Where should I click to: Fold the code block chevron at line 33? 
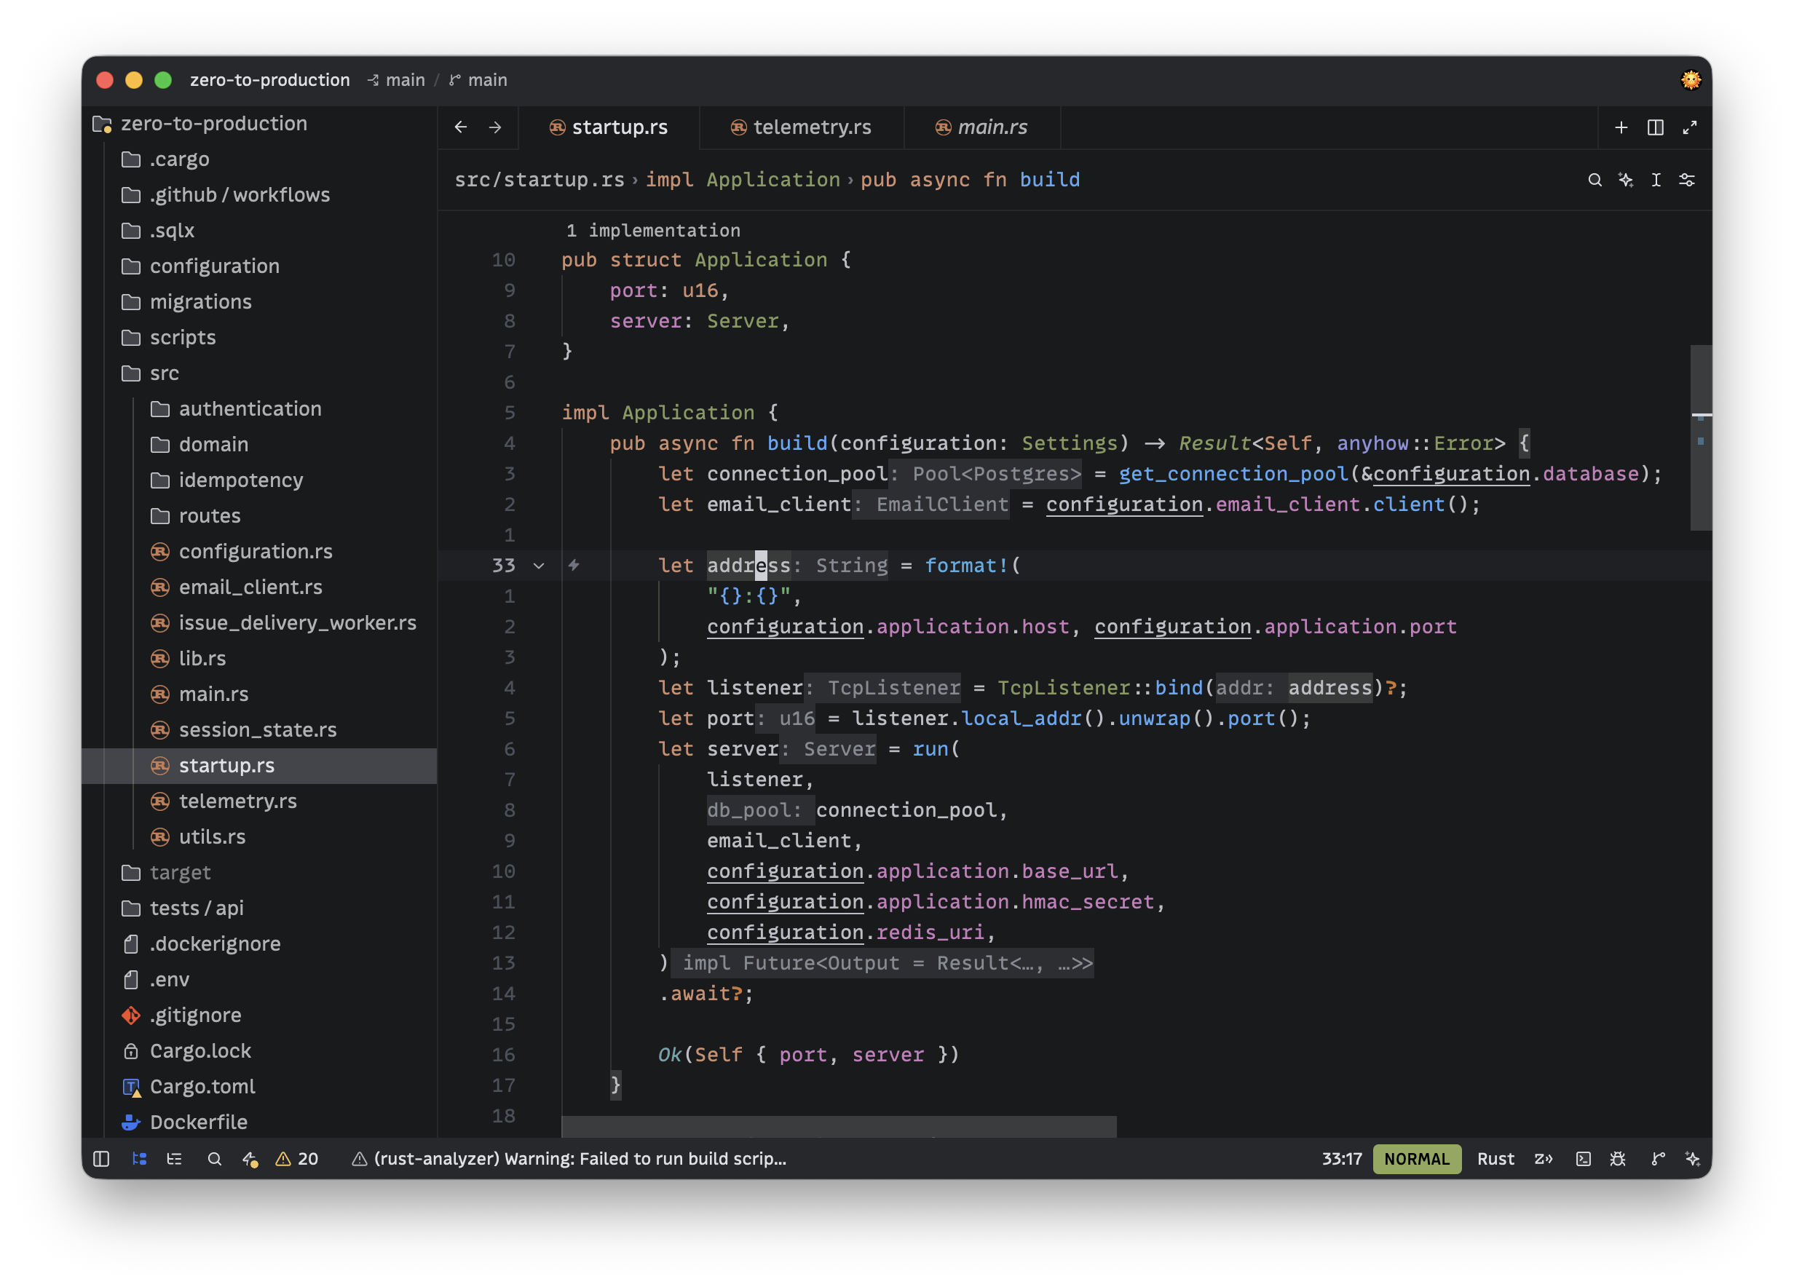(x=539, y=566)
